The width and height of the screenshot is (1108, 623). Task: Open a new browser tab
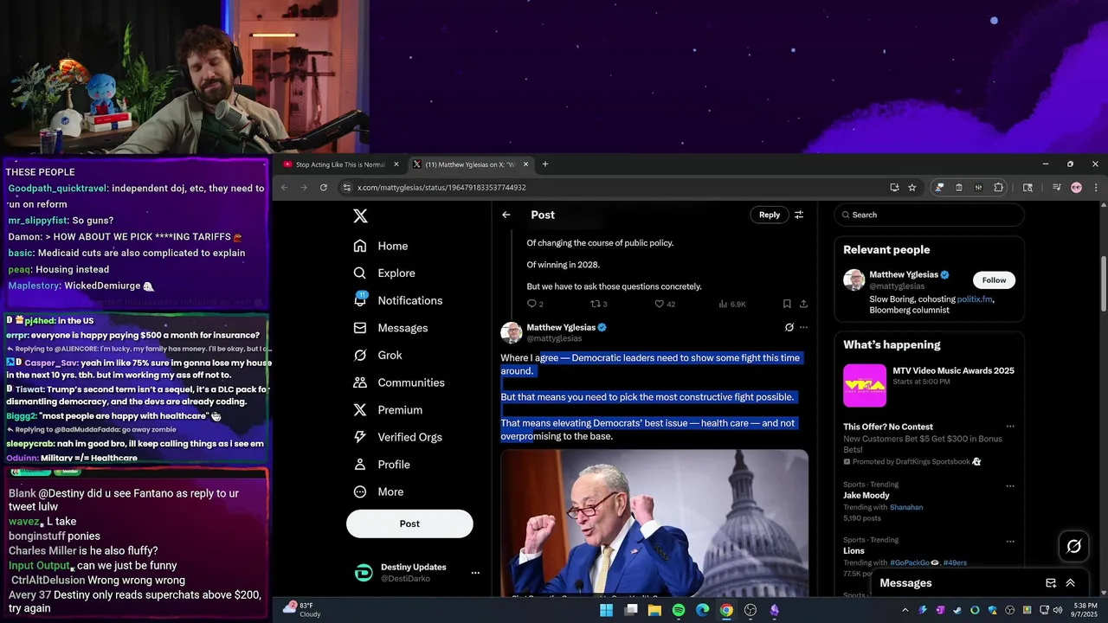(545, 164)
